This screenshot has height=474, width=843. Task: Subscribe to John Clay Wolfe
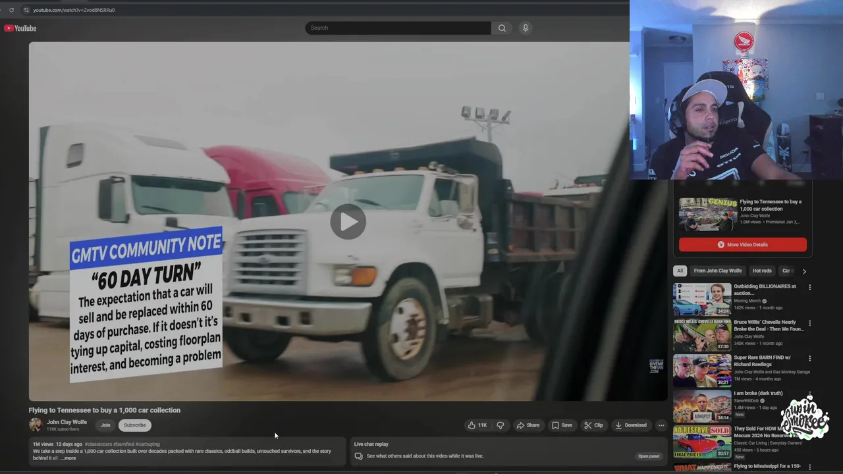point(134,425)
